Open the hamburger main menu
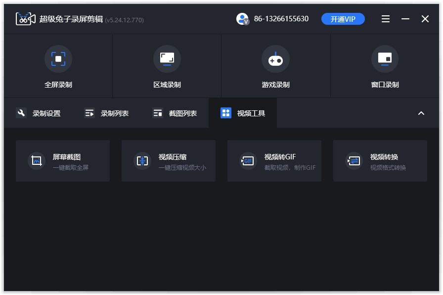This screenshot has height=295, width=443. 386,19
